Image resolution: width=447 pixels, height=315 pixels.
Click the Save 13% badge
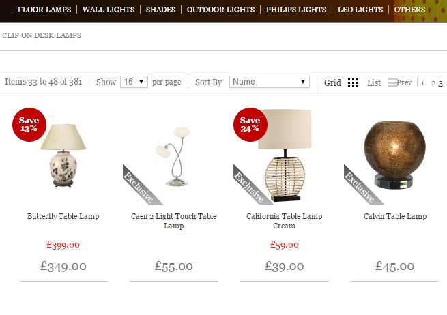coord(29,124)
